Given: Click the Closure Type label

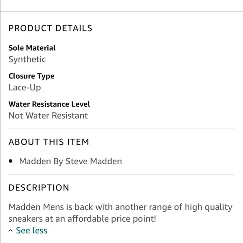Looking at the screenshot, I should pyautogui.click(x=31, y=76).
